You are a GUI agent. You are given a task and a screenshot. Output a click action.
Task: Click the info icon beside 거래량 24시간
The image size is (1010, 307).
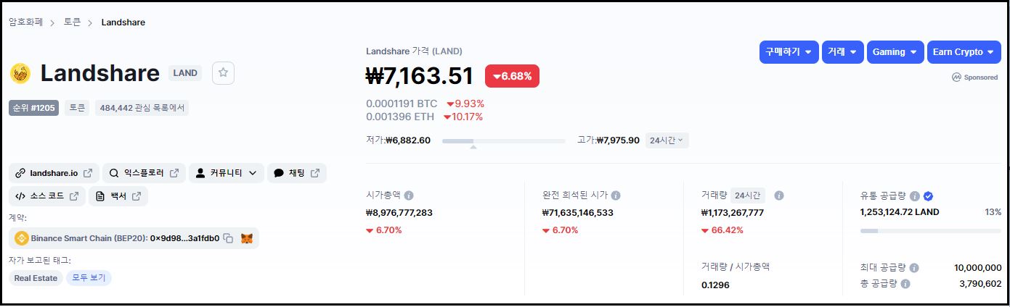point(779,195)
